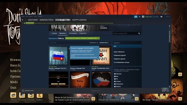Open the HAPPYLEMON profile tab
Viewport: 187px width, 105px height.
click(x=79, y=20)
